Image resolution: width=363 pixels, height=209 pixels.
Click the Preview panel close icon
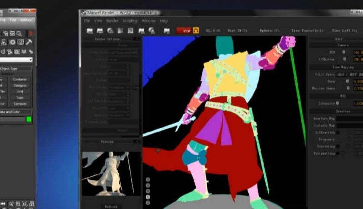click(139, 141)
